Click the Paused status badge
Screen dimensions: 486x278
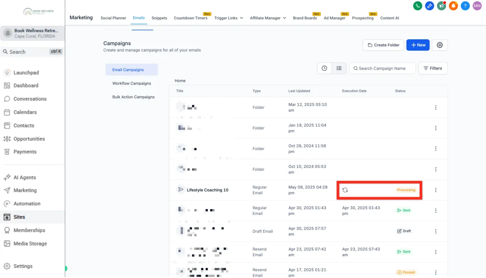[406, 272]
